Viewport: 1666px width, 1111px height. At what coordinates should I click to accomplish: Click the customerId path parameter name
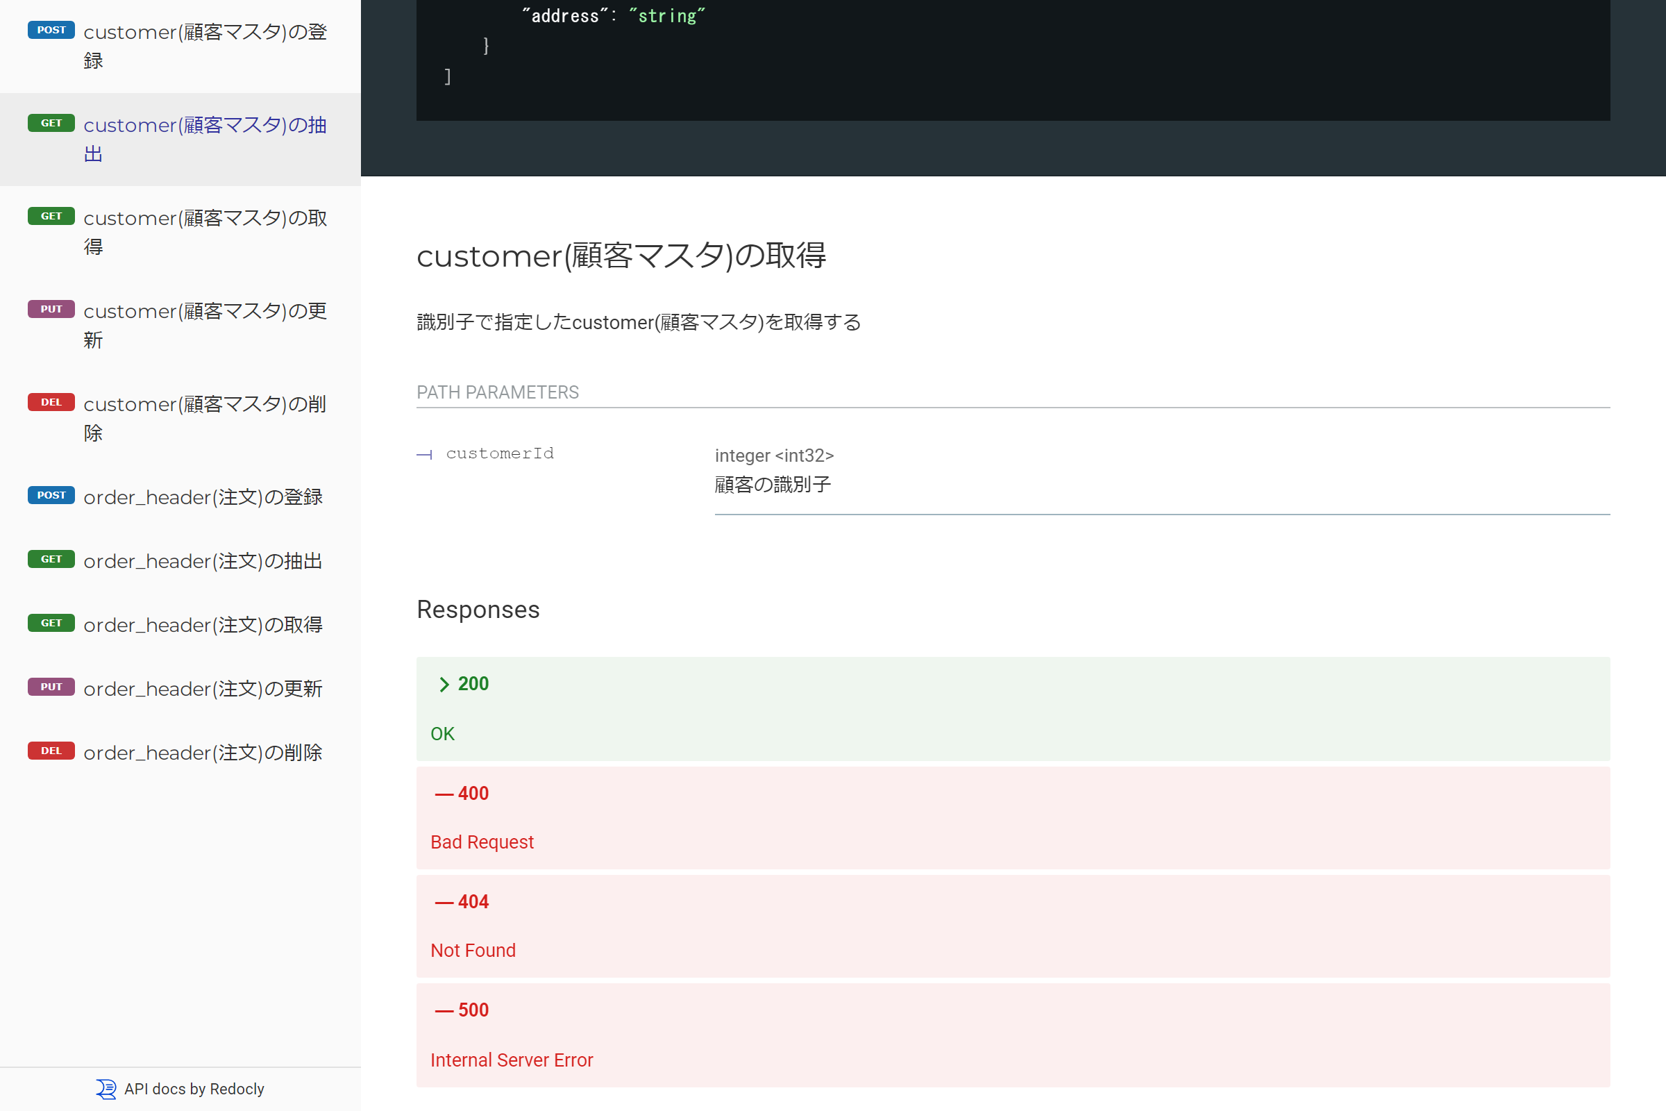499,453
